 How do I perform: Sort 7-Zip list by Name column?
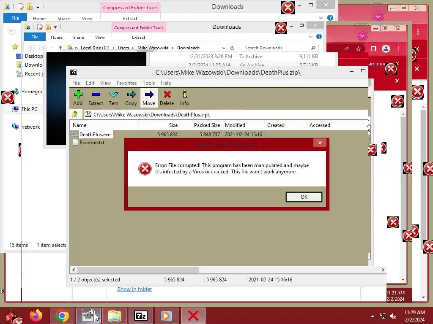104,125
